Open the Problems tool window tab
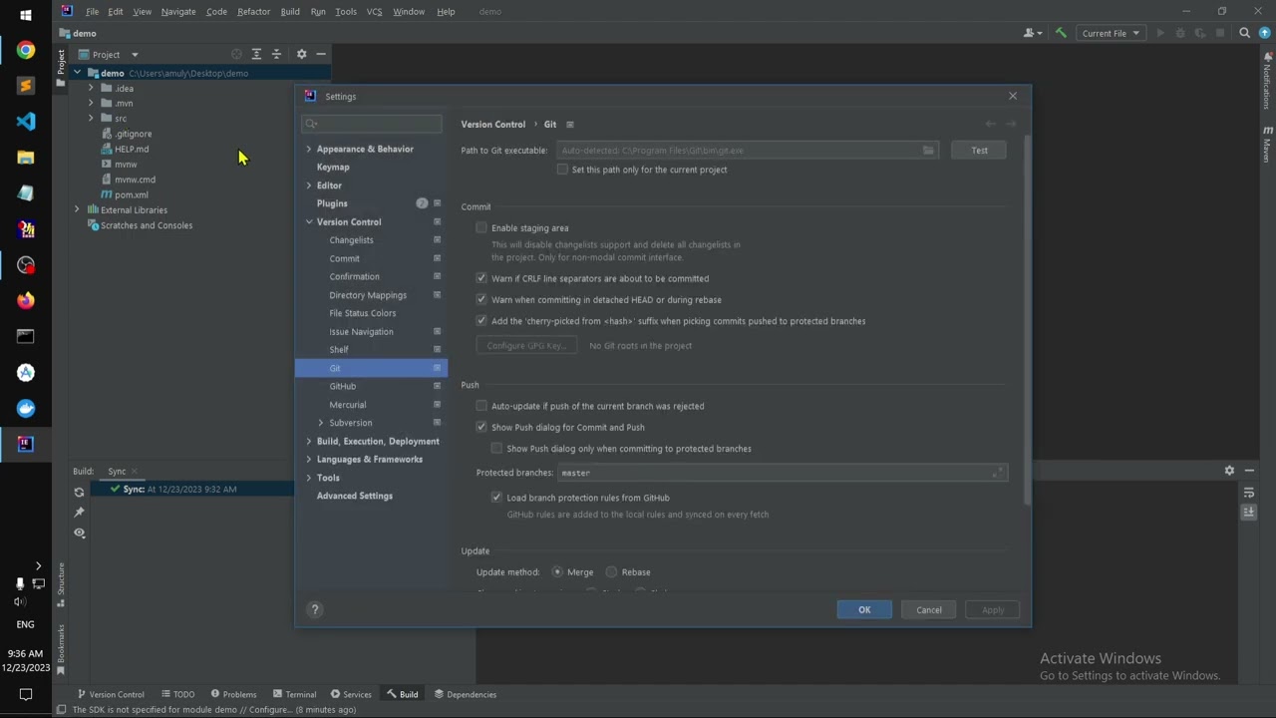 tap(234, 694)
